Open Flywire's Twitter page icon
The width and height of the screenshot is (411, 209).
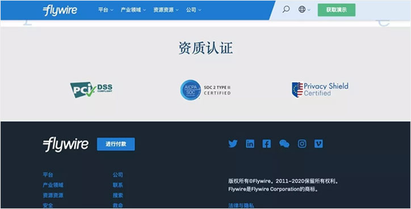click(233, 144)
